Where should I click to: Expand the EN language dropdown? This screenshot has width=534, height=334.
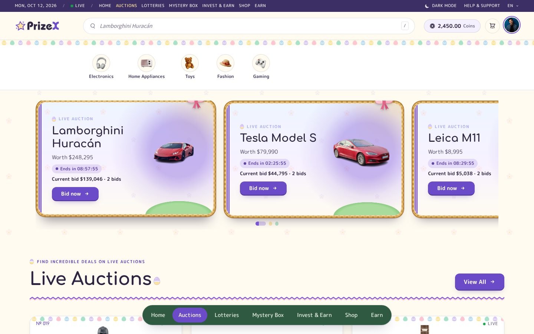pyautogui.click(x=513, y=6)
